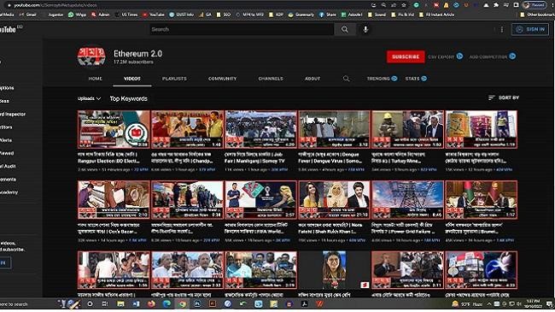Open the Power Grid Failure video thumbnail
This screenshot has width=555, height=312.
point(408,200)
